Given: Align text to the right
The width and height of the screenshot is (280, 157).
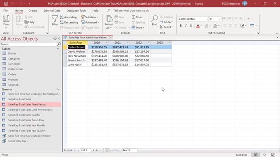Looking at the screenshot, I should click(235, 26).
